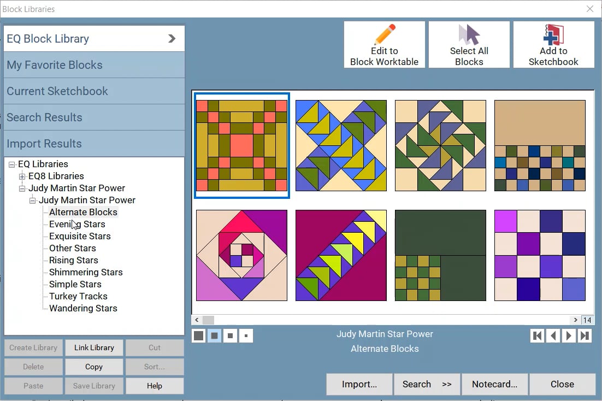Open Current Sketchbook section
This screenshot has height=401, width=602.
(94, 91)
